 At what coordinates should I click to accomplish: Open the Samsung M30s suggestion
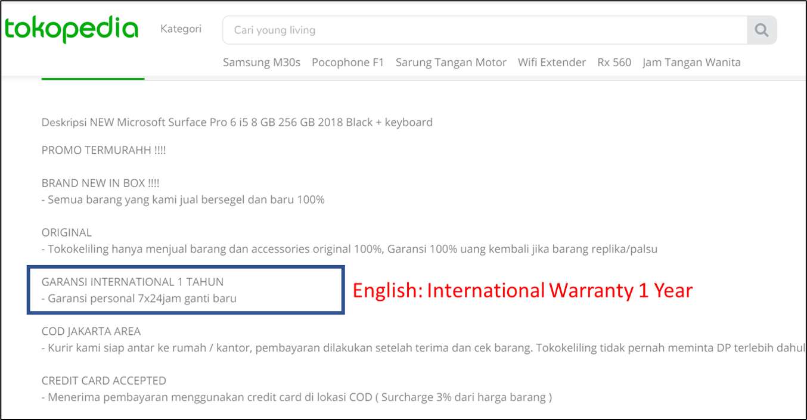click(x=262, y=62)
